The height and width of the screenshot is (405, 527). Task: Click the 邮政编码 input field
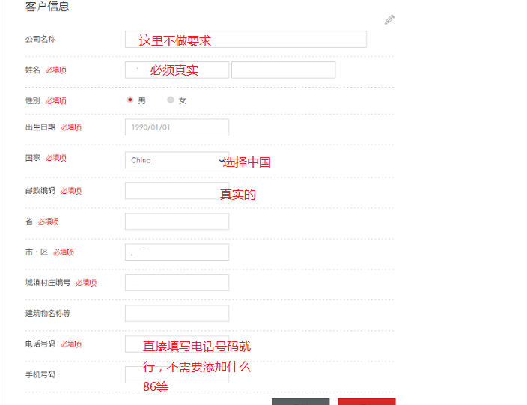coord(177,191)
